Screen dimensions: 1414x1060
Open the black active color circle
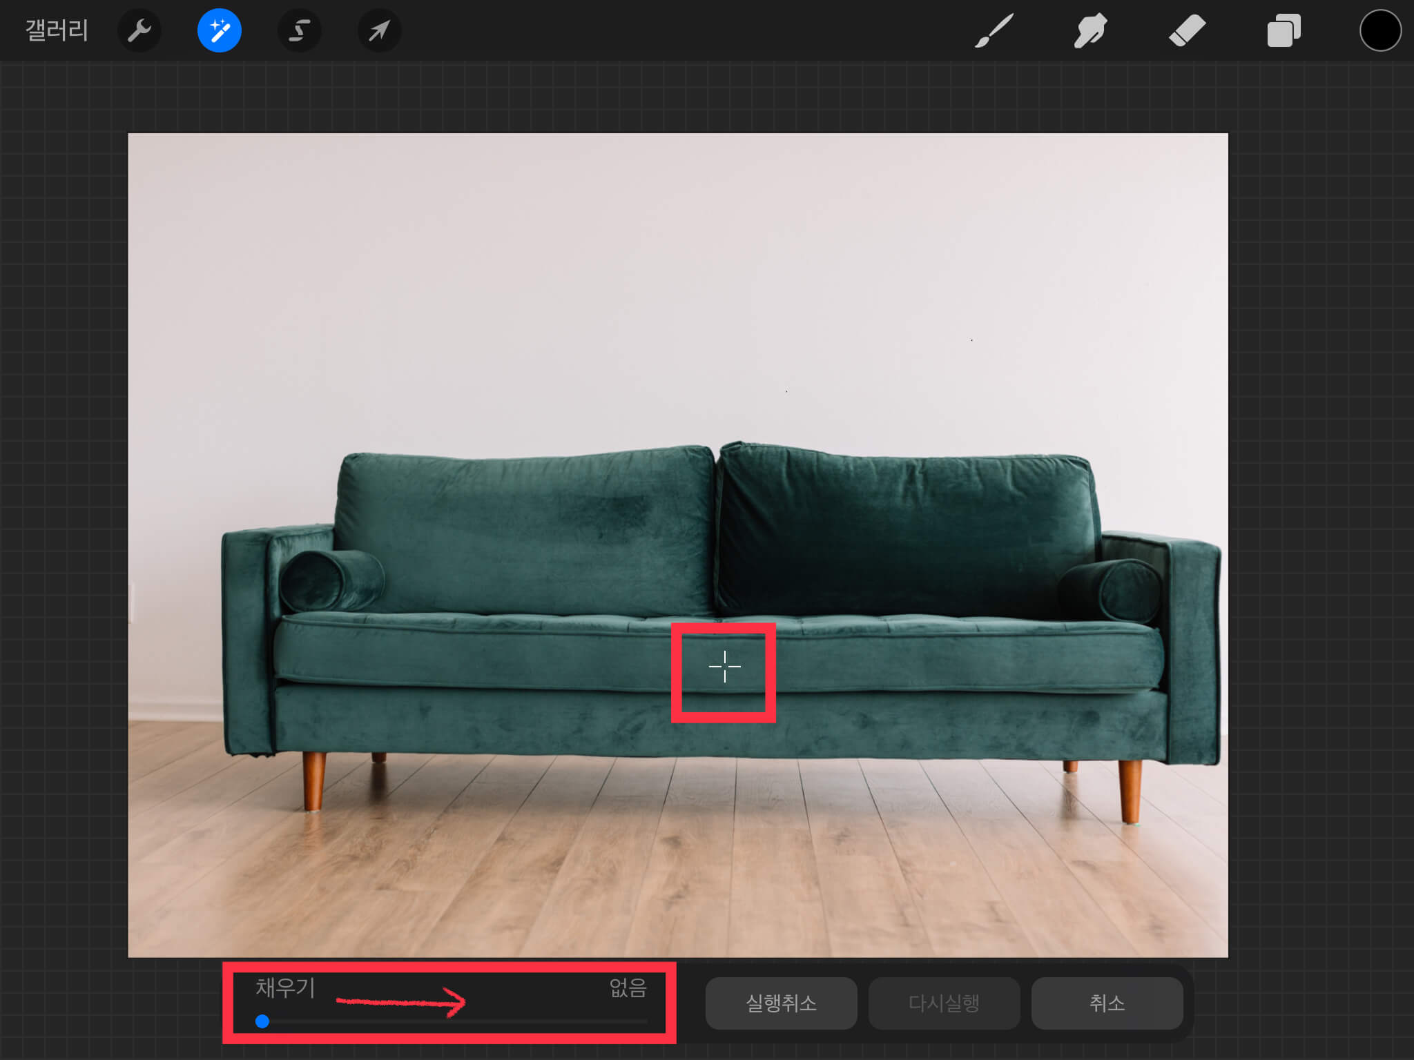[x=1380, y=30]
